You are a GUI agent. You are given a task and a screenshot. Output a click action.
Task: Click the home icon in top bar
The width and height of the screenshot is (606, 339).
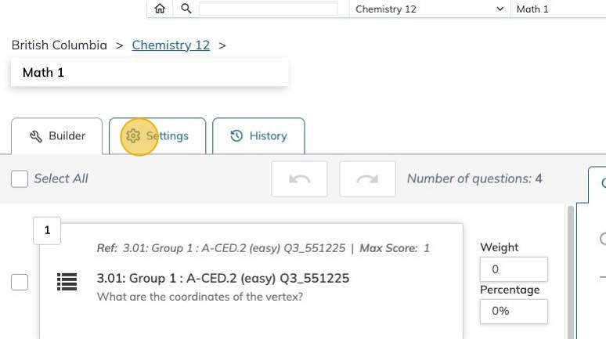pyautogui.click(x=160, y=9)
